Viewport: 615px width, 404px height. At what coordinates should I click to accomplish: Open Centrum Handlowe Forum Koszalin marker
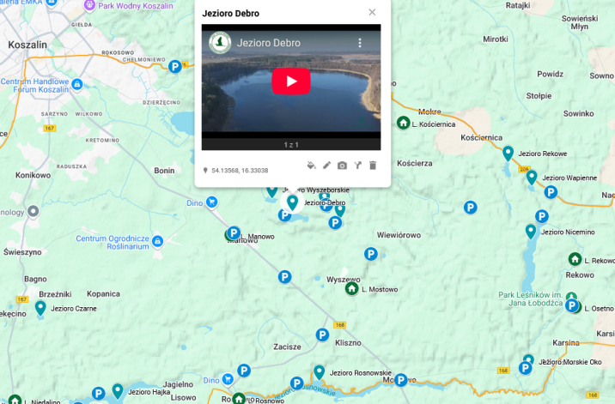click(77, 84)
